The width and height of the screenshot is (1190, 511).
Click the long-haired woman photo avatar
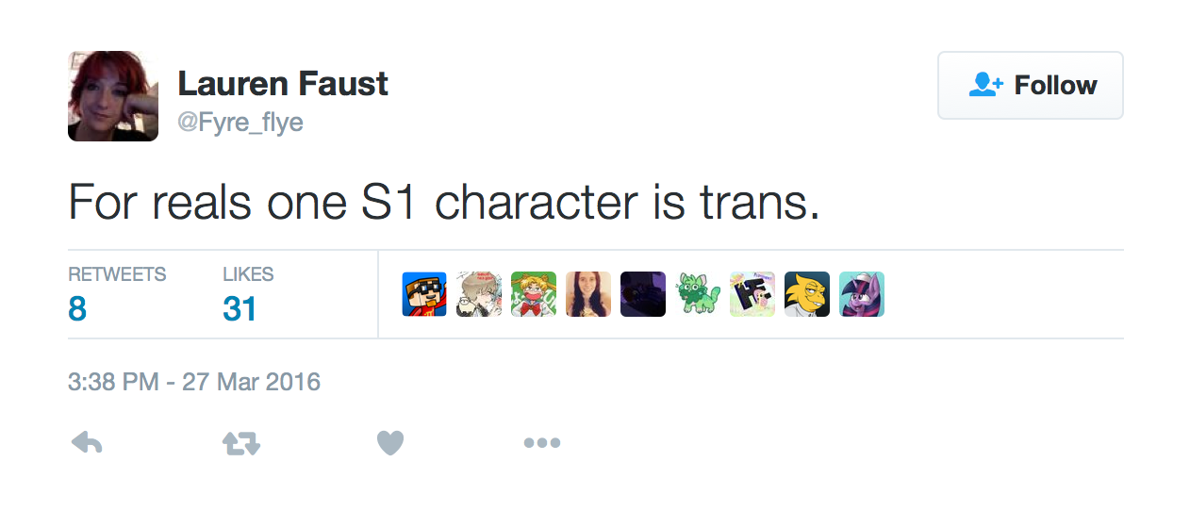point(588,294)
